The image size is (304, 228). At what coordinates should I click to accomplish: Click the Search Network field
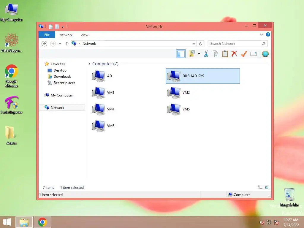click(237, 44)
